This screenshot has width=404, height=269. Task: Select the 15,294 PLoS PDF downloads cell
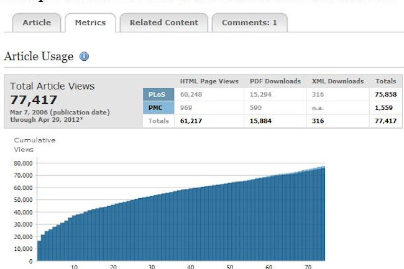coord(275,94)
